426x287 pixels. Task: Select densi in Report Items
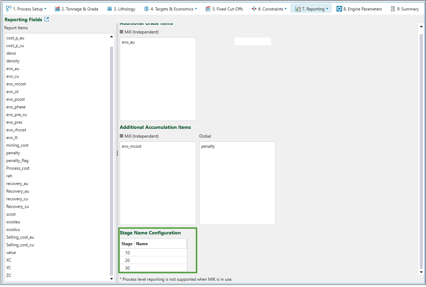pyautogui.click(x=11, y=53)
